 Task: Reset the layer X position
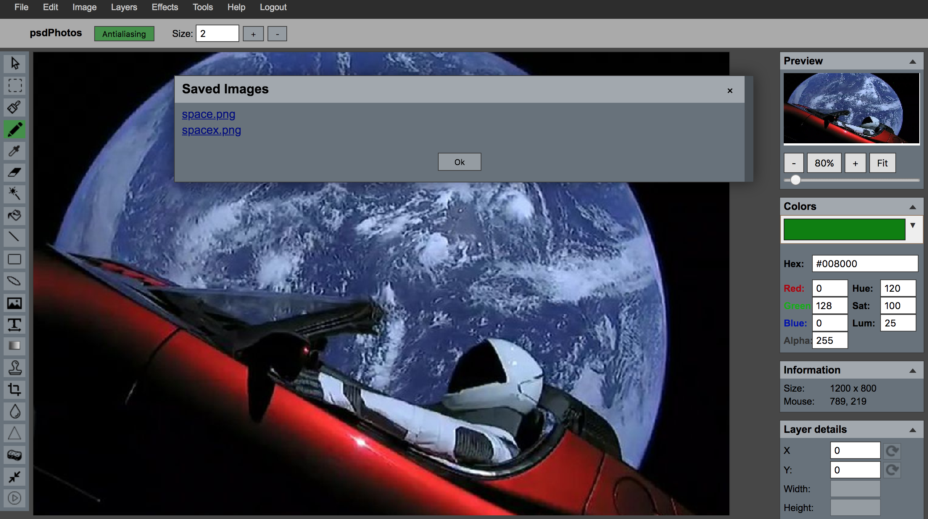tap(892, 451)
